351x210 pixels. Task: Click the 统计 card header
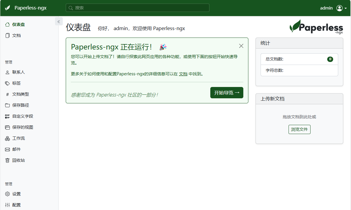(299, 43)
